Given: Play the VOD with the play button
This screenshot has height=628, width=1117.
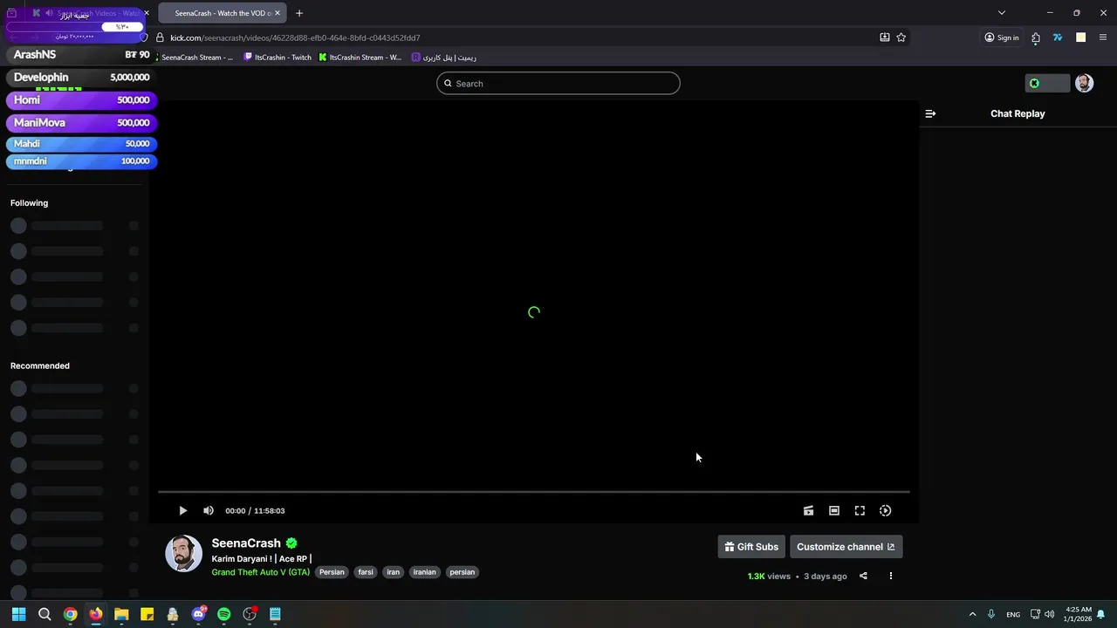Looking at the screenshot, I should [182, 511].
